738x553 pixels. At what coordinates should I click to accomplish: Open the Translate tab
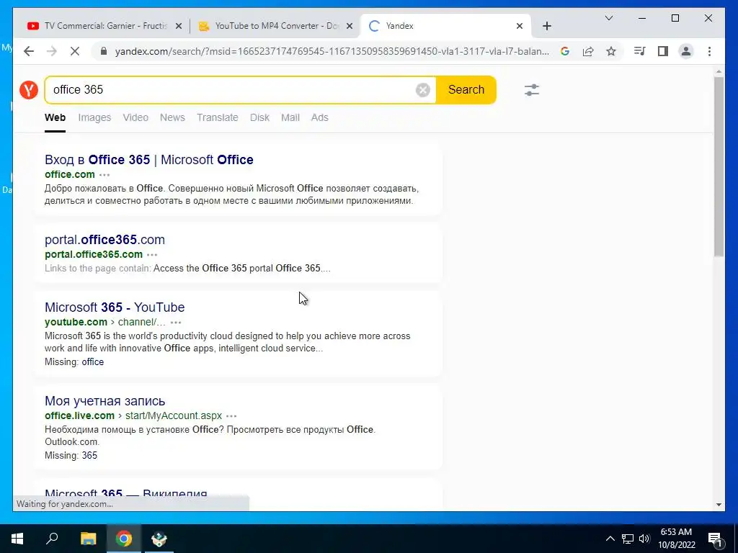click(218, 117)
